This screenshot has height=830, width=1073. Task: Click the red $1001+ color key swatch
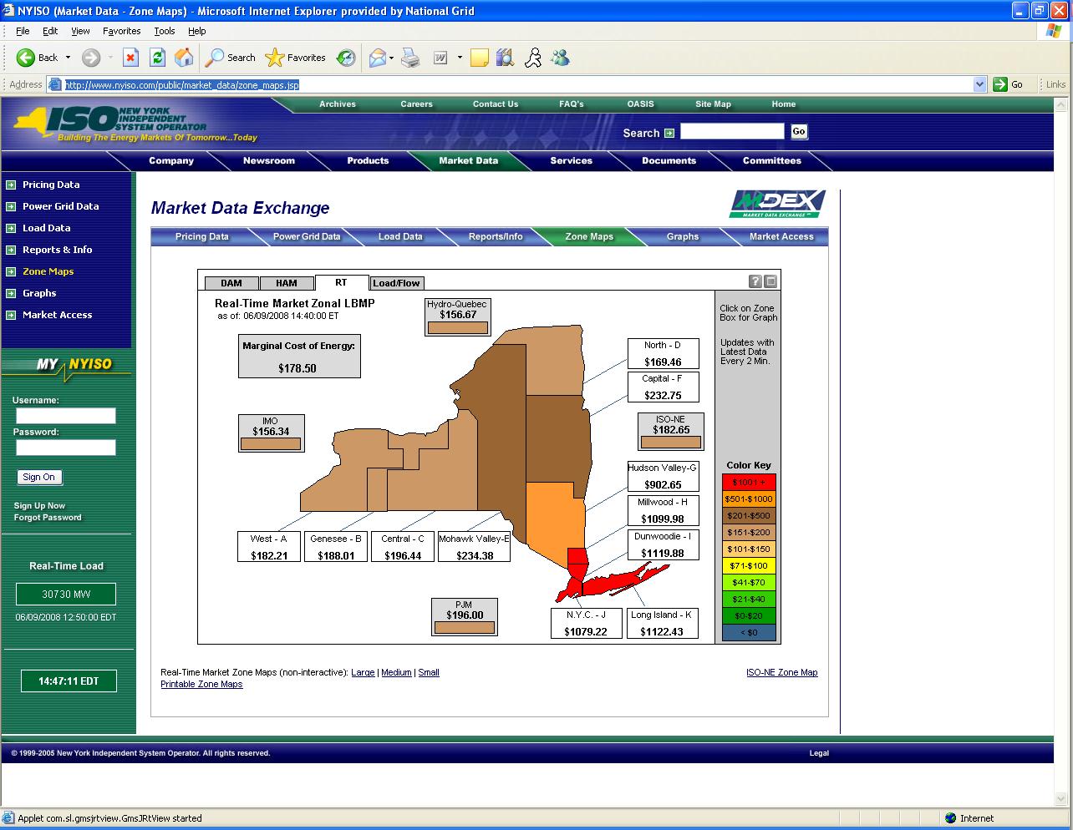[x=749, y=483]
